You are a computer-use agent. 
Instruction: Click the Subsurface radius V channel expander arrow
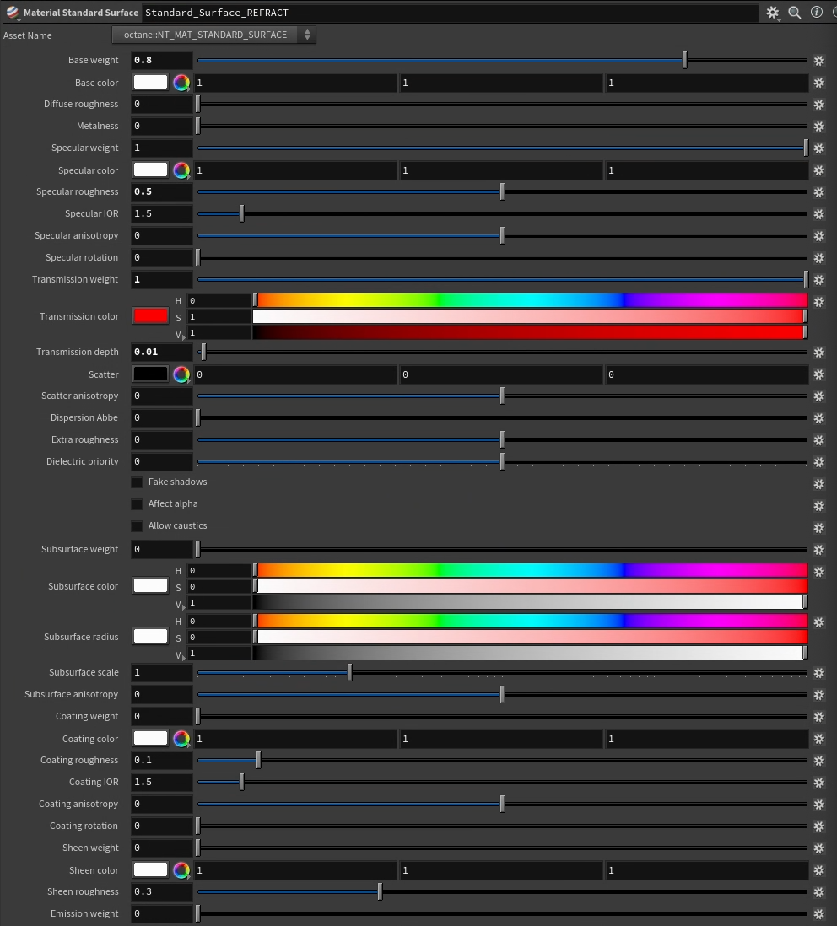point(184,657)
